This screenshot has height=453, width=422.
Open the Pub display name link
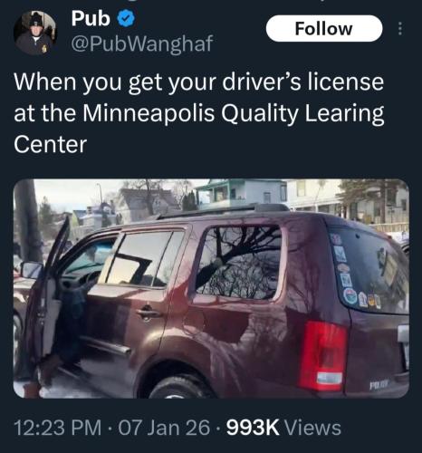91,19
